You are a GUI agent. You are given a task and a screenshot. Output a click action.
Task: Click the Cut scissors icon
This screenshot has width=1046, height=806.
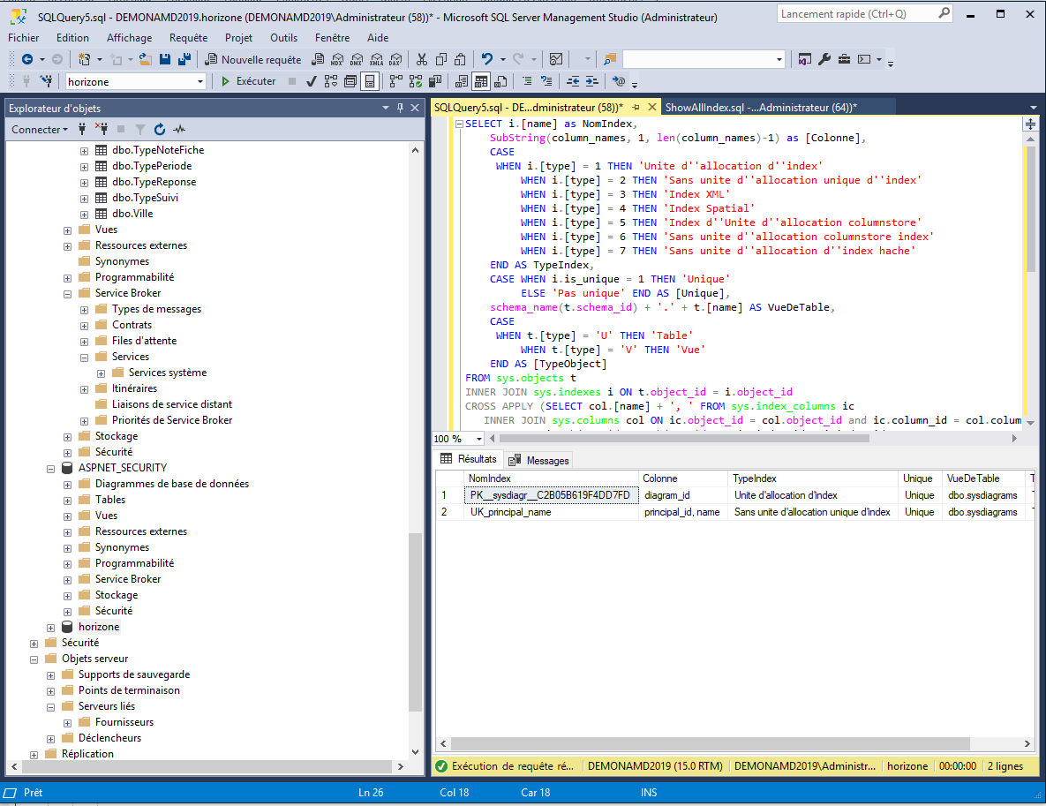point(421,59)
